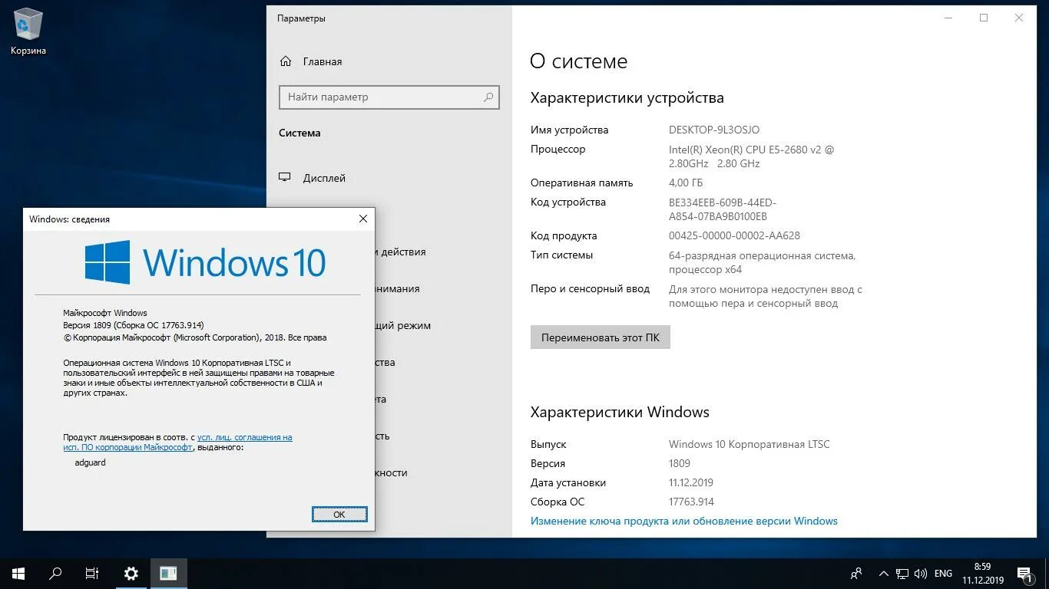Click the Windows 10 logo in dialog
1049x589 pixels.
pyautogui.click(x=205, y=262)
